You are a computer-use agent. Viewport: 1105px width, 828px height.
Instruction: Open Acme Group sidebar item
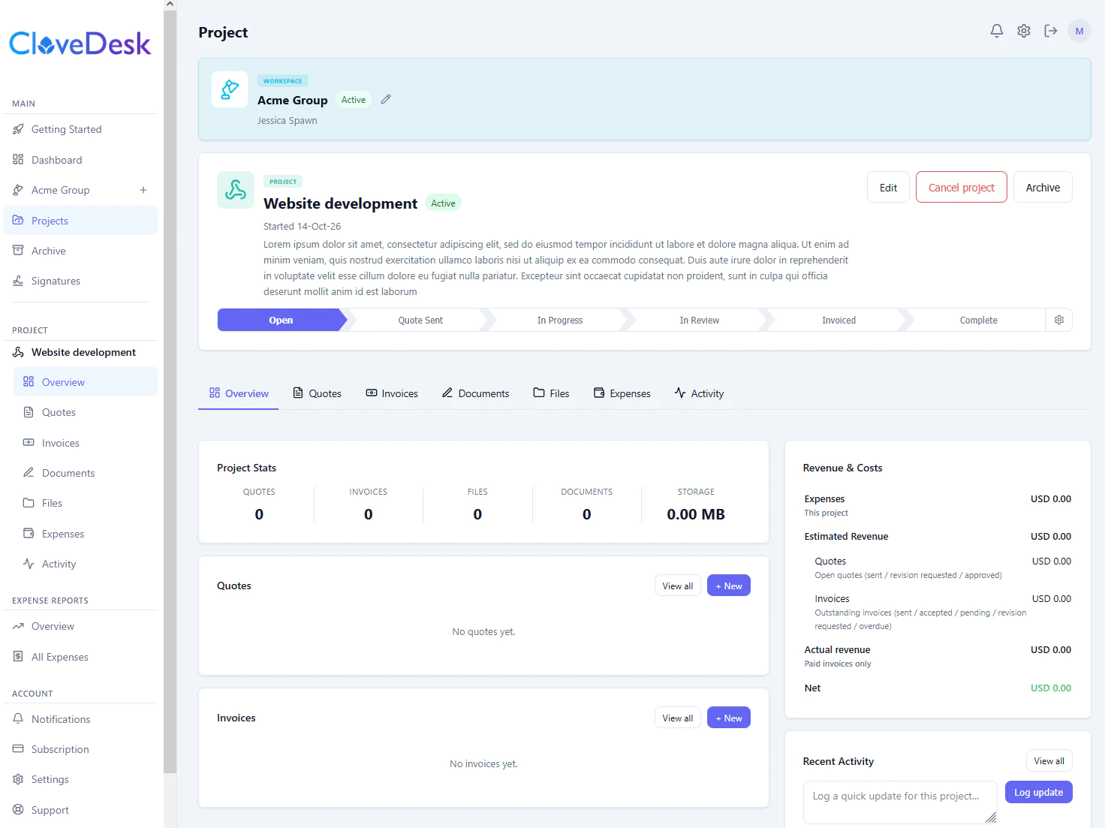61,190
